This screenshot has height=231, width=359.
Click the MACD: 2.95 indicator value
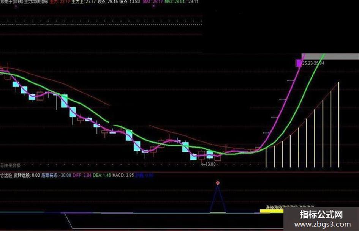(x=123, y=175)
